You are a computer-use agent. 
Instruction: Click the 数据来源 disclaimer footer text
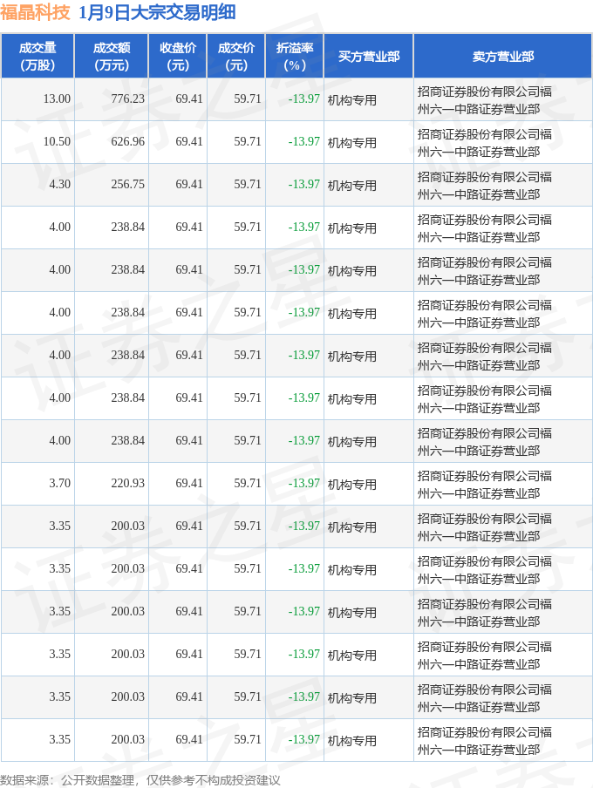coord(140,779)
